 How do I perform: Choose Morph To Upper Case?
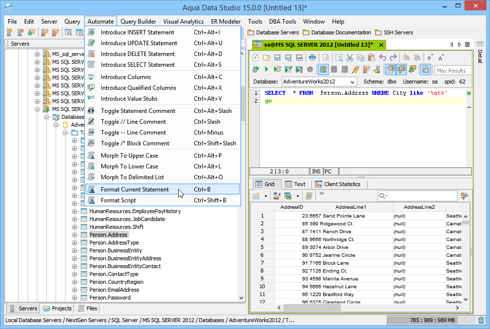[162, 156]
